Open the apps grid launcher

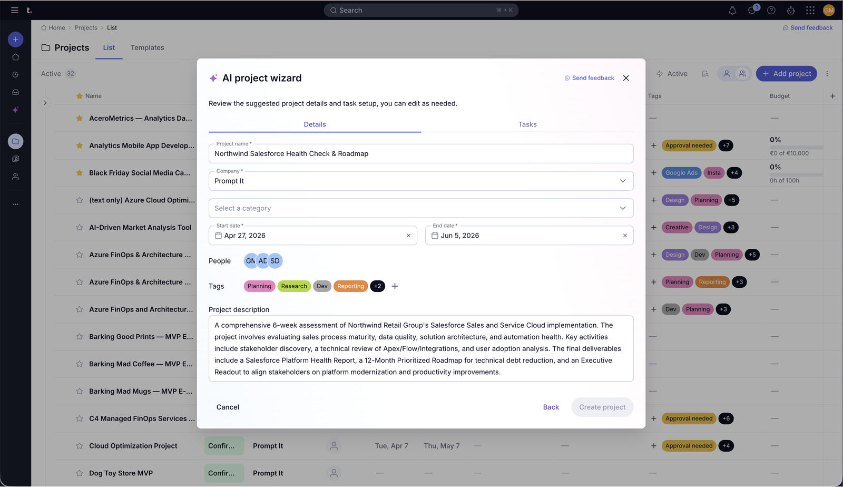(x=810, y=10)
